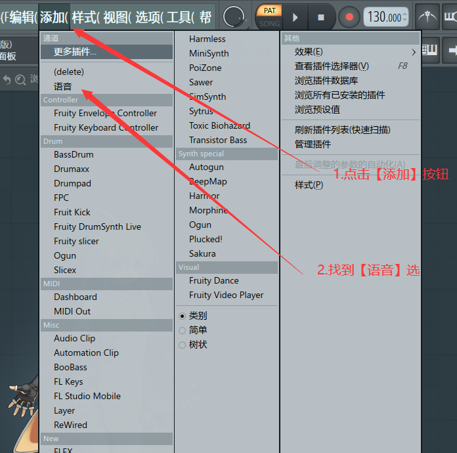Click the 样式(P) entry
457x453 pixels.
pos(351,185)
